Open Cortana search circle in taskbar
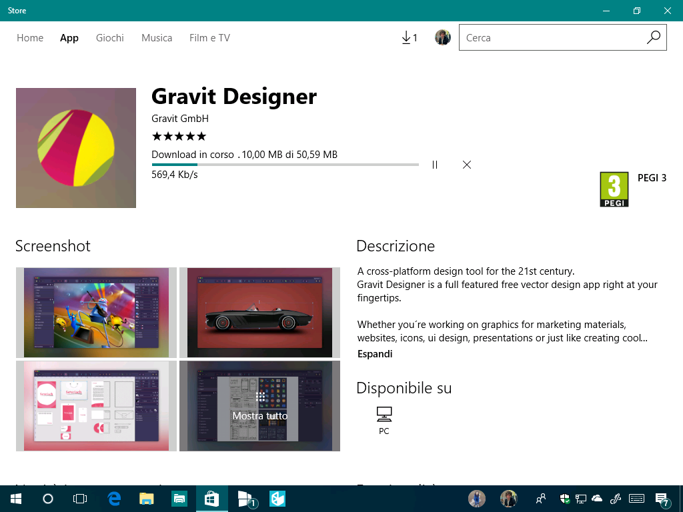 (x=48, y=499)
